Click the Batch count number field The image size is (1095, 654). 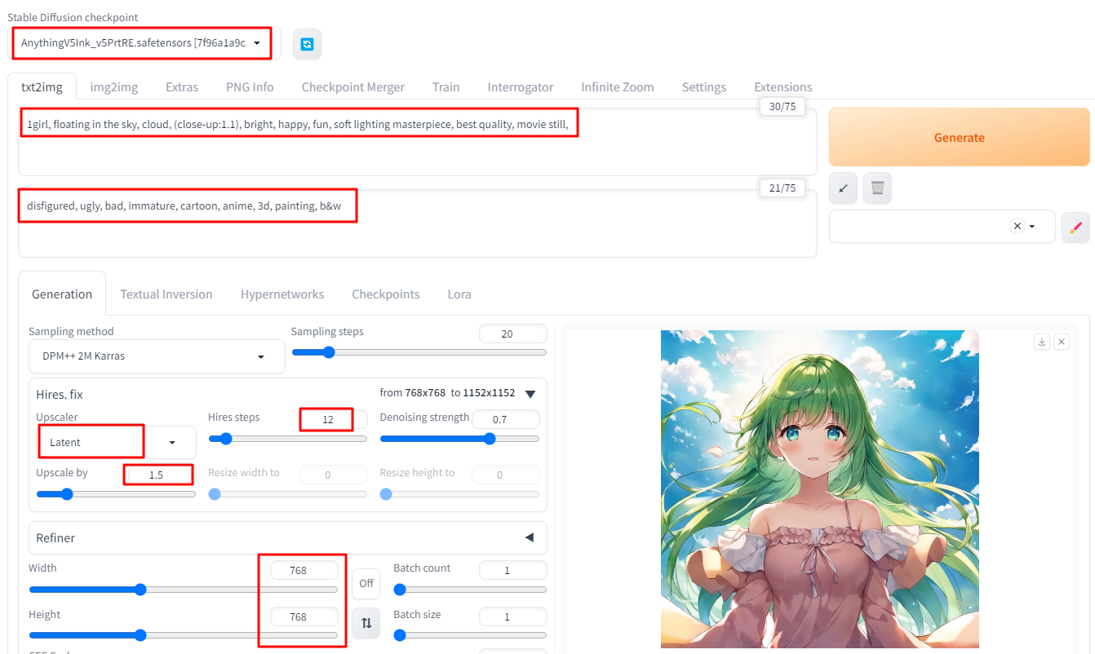point(512,570)
